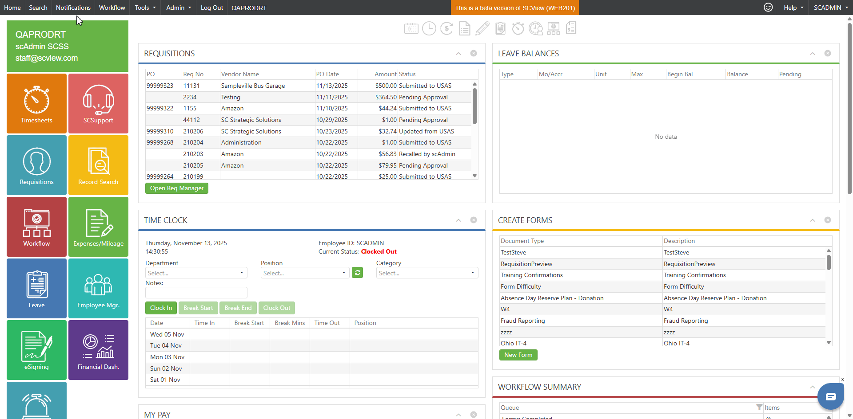The width and height of the screenshot is (853, 419).
Task: Collapse the Leave Balances panel
Action: [x=813, y=54]
